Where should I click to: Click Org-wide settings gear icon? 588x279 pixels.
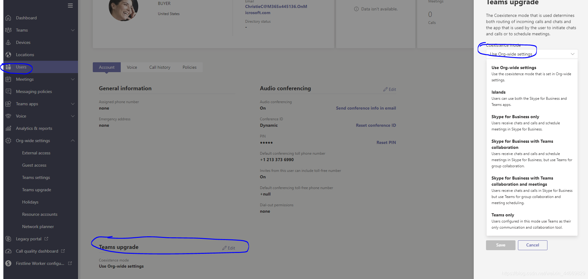point(8,141)
